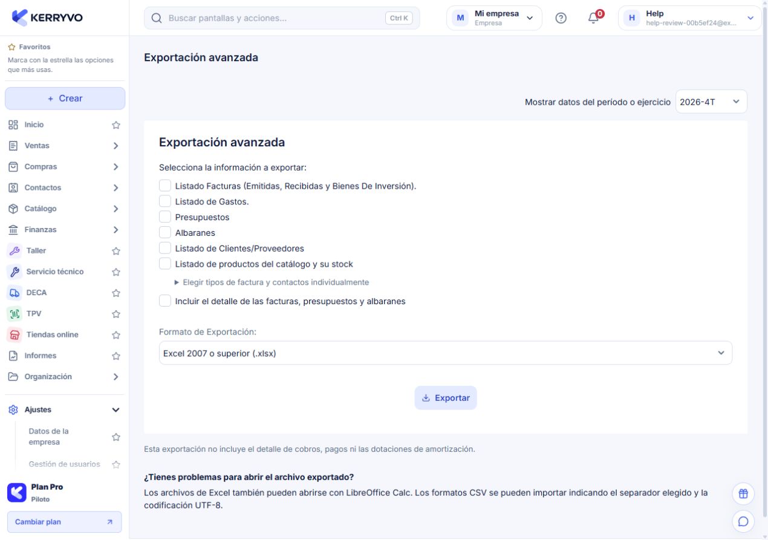Image resolution: width=768 pixels, height=540 pixels.
Task: Star Informes as a favorite
Action: pyautogui.click(x=116, y=356)
